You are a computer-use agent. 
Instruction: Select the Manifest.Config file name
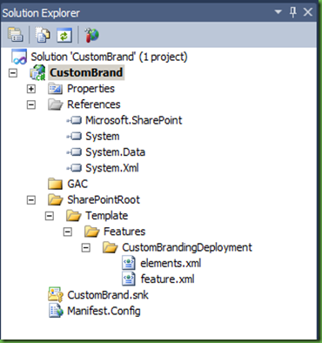[x=104, y=311]
